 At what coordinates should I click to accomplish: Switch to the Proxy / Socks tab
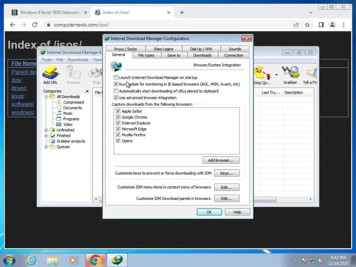click(x=125, y=49)
